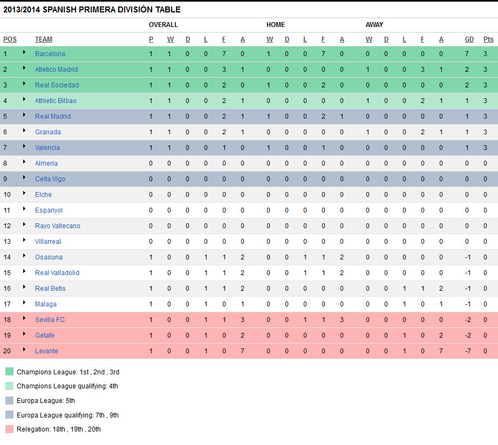
Task: Sort by overall P column header
Action: [x=151, y=39]
